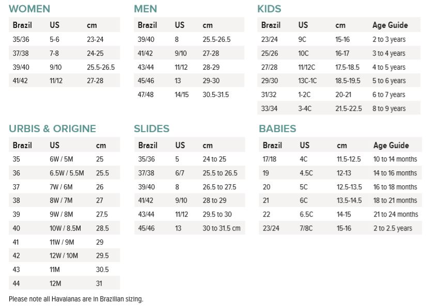
Task: Click the WOMEN section heading
Action: [29, 9]
